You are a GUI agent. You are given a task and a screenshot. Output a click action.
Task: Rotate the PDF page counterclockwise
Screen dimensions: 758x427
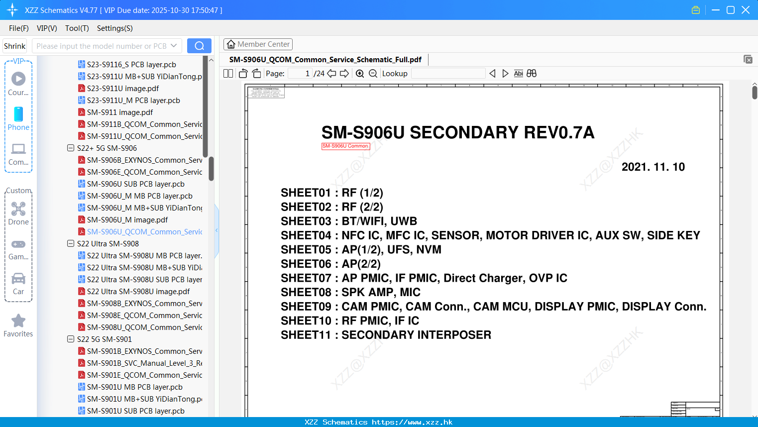(x=243, y=74)
